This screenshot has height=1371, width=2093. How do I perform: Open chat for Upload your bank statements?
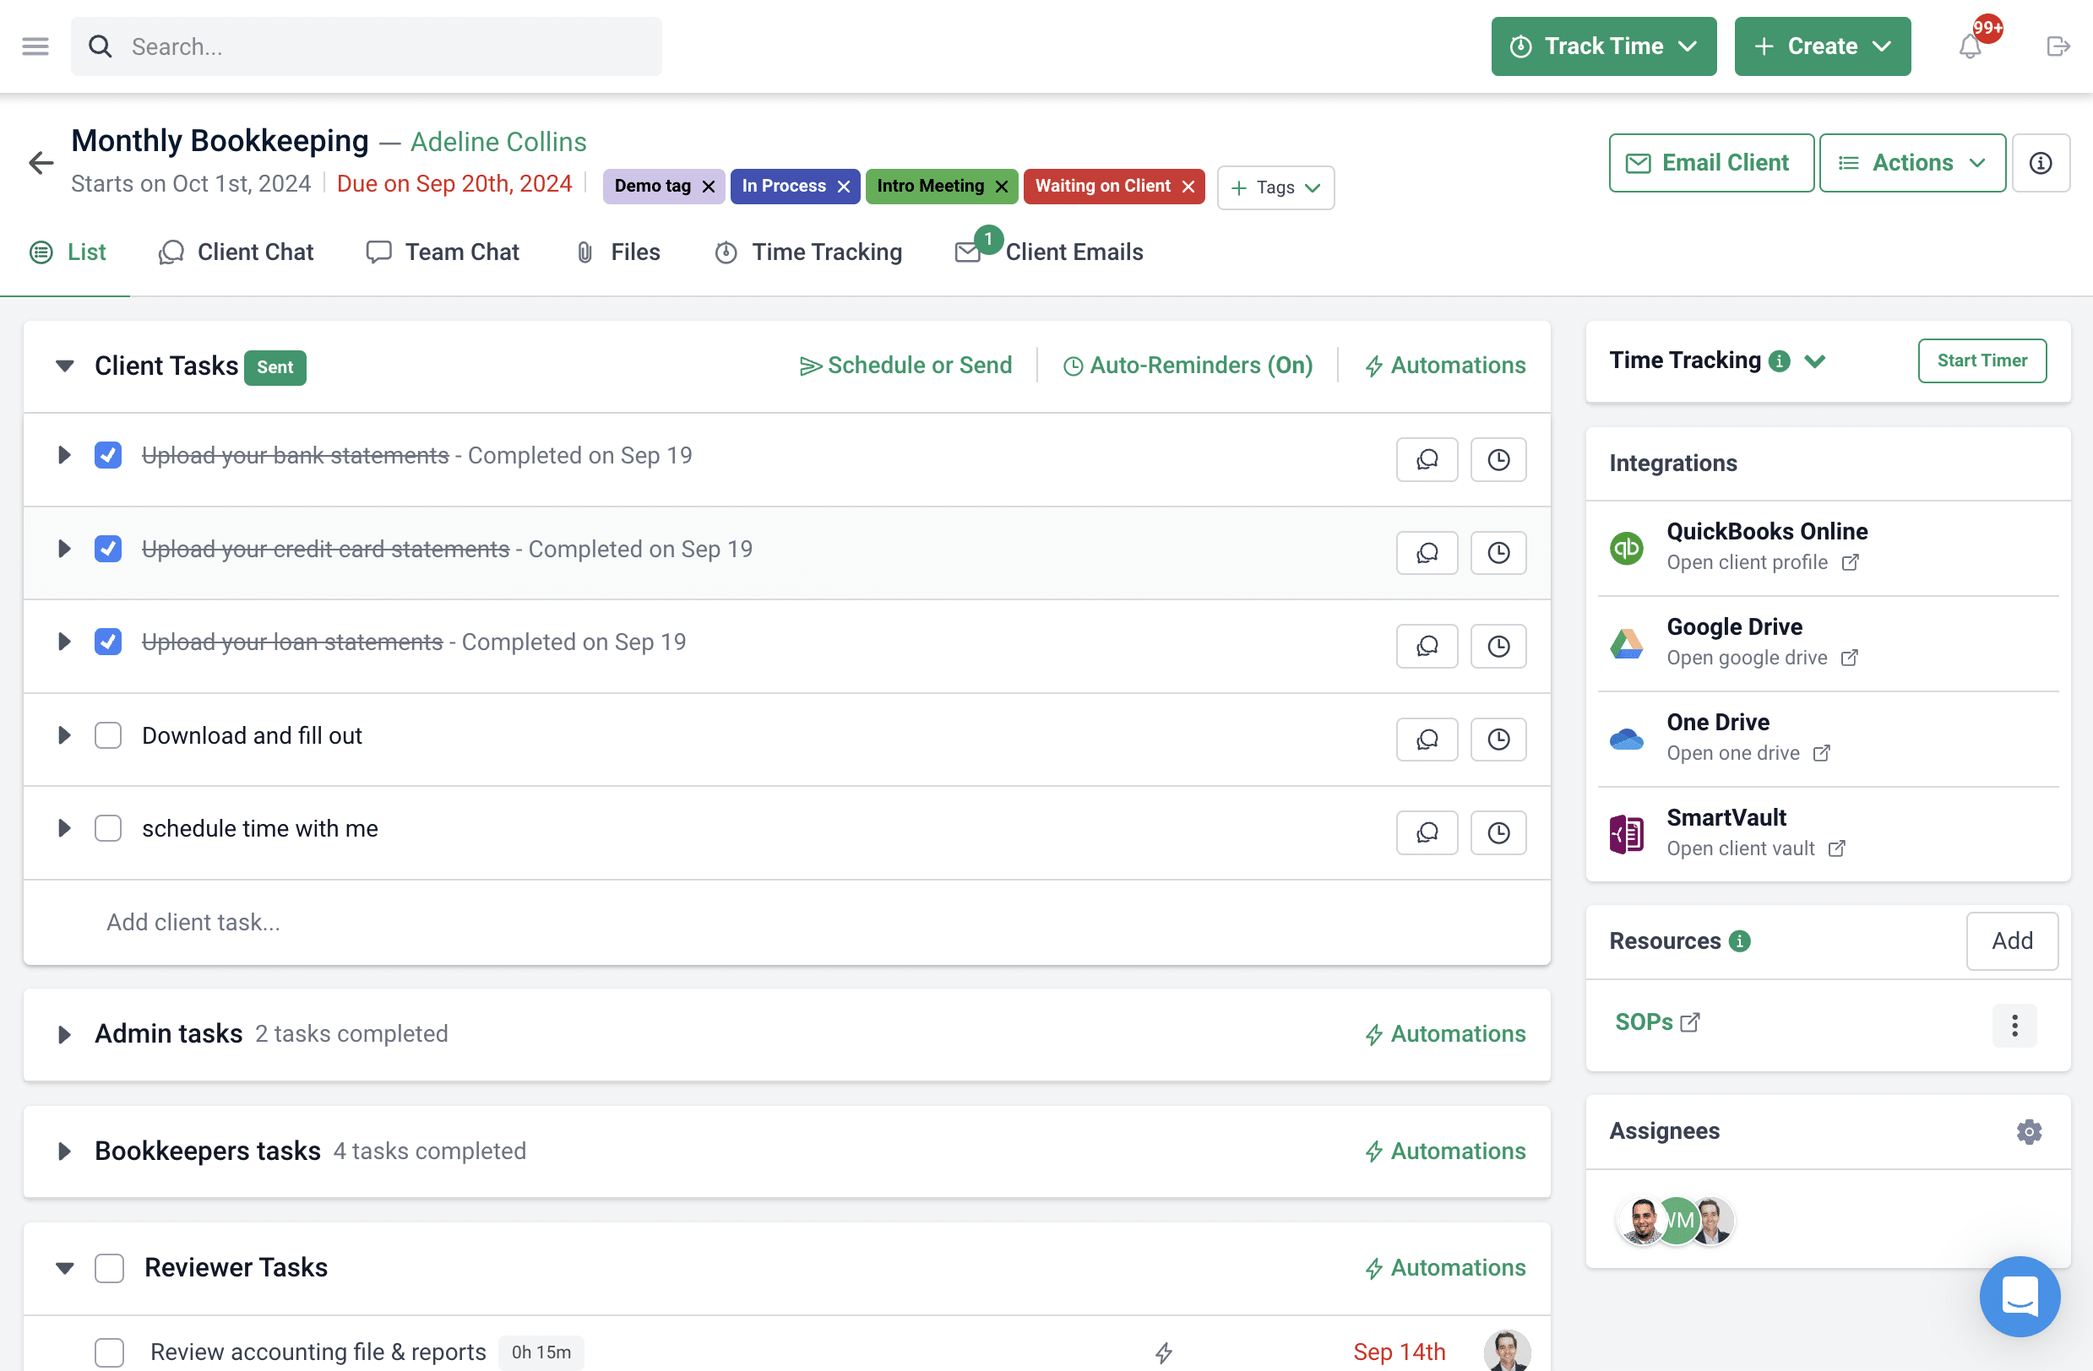(x=1427, y=459)
